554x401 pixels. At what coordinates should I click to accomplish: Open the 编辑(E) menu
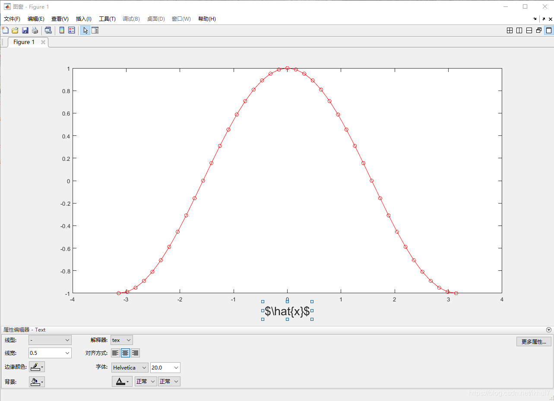[x=36, y=19]
